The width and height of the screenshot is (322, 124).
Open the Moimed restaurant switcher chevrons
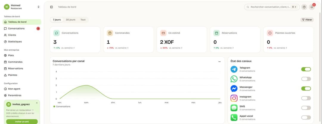point(38,7)
